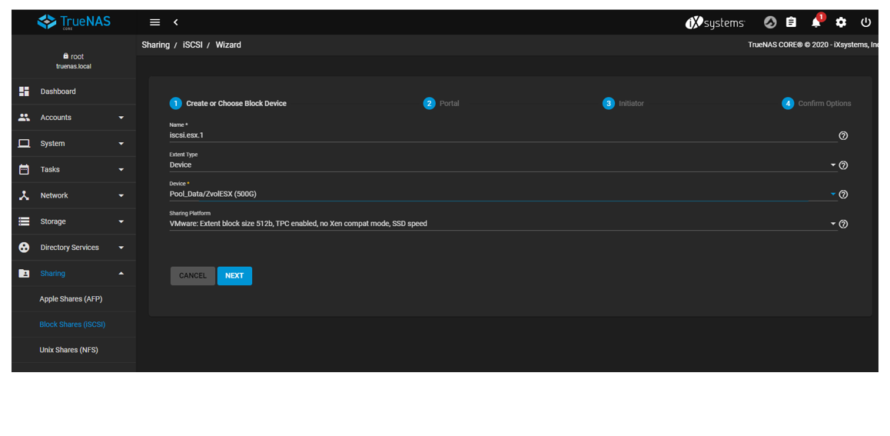Open alerts bell notification icon

click(816, 22)
